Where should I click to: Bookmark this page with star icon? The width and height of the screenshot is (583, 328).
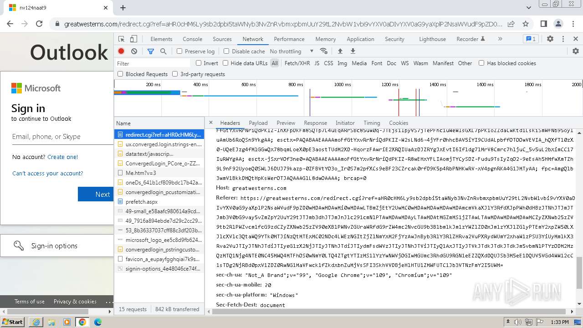pyautogui.click(x=526, y=24)
